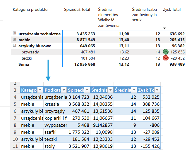Select row header 11 in spreadsheet
This screenshot has width=192, height=153.
point(15,146)
